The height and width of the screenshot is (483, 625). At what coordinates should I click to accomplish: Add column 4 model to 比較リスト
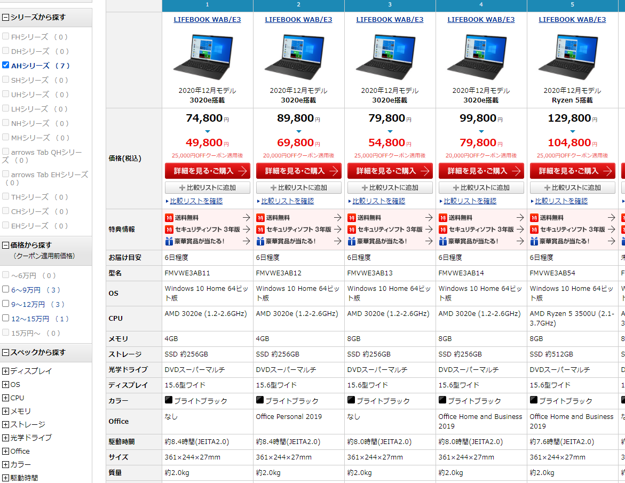pyautogui.click(x=481, y=187)
